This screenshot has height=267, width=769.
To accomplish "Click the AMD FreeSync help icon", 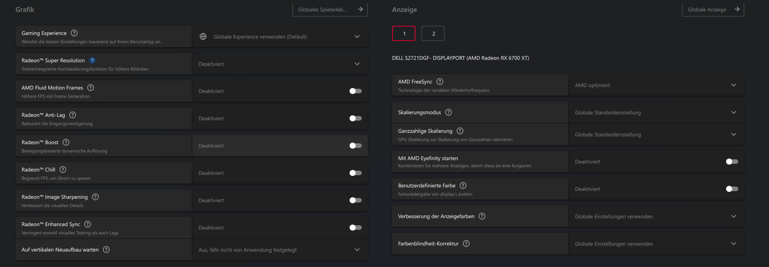I will click(440, 82).
